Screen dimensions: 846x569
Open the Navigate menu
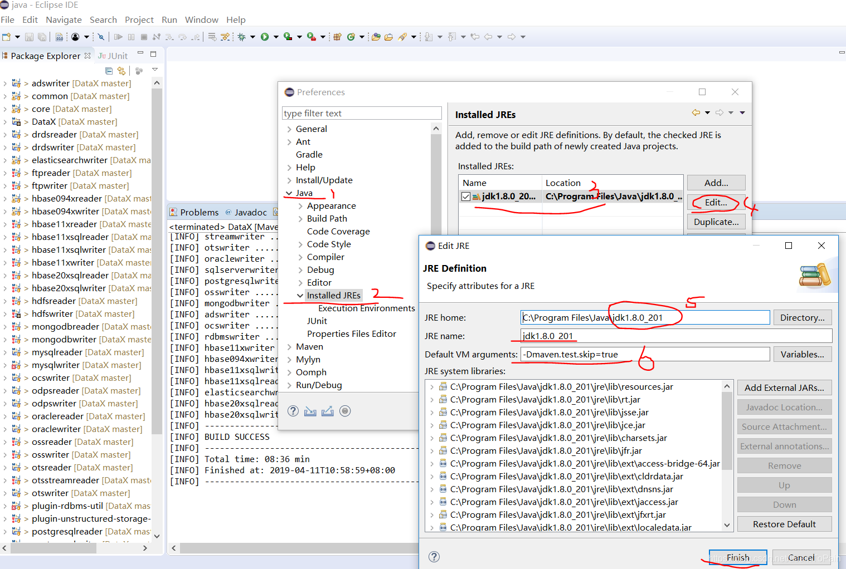coord(64,19)
